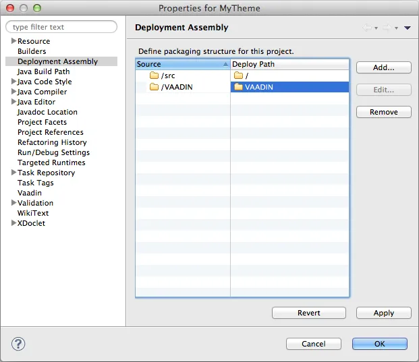Focus the type filter text field
Image resolution: width=419 pixels, height=362 pixels.
(61, 27)
